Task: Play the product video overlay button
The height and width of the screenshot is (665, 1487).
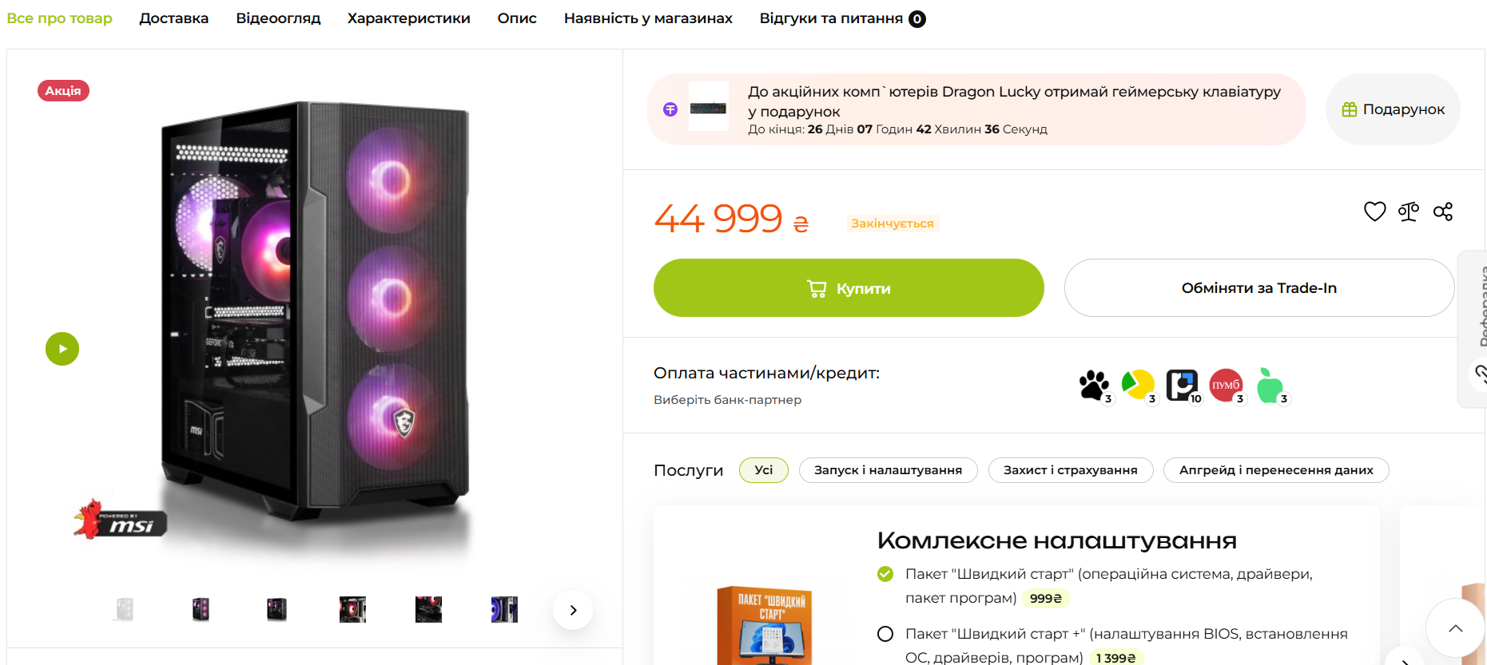Action: coord(62,349)
